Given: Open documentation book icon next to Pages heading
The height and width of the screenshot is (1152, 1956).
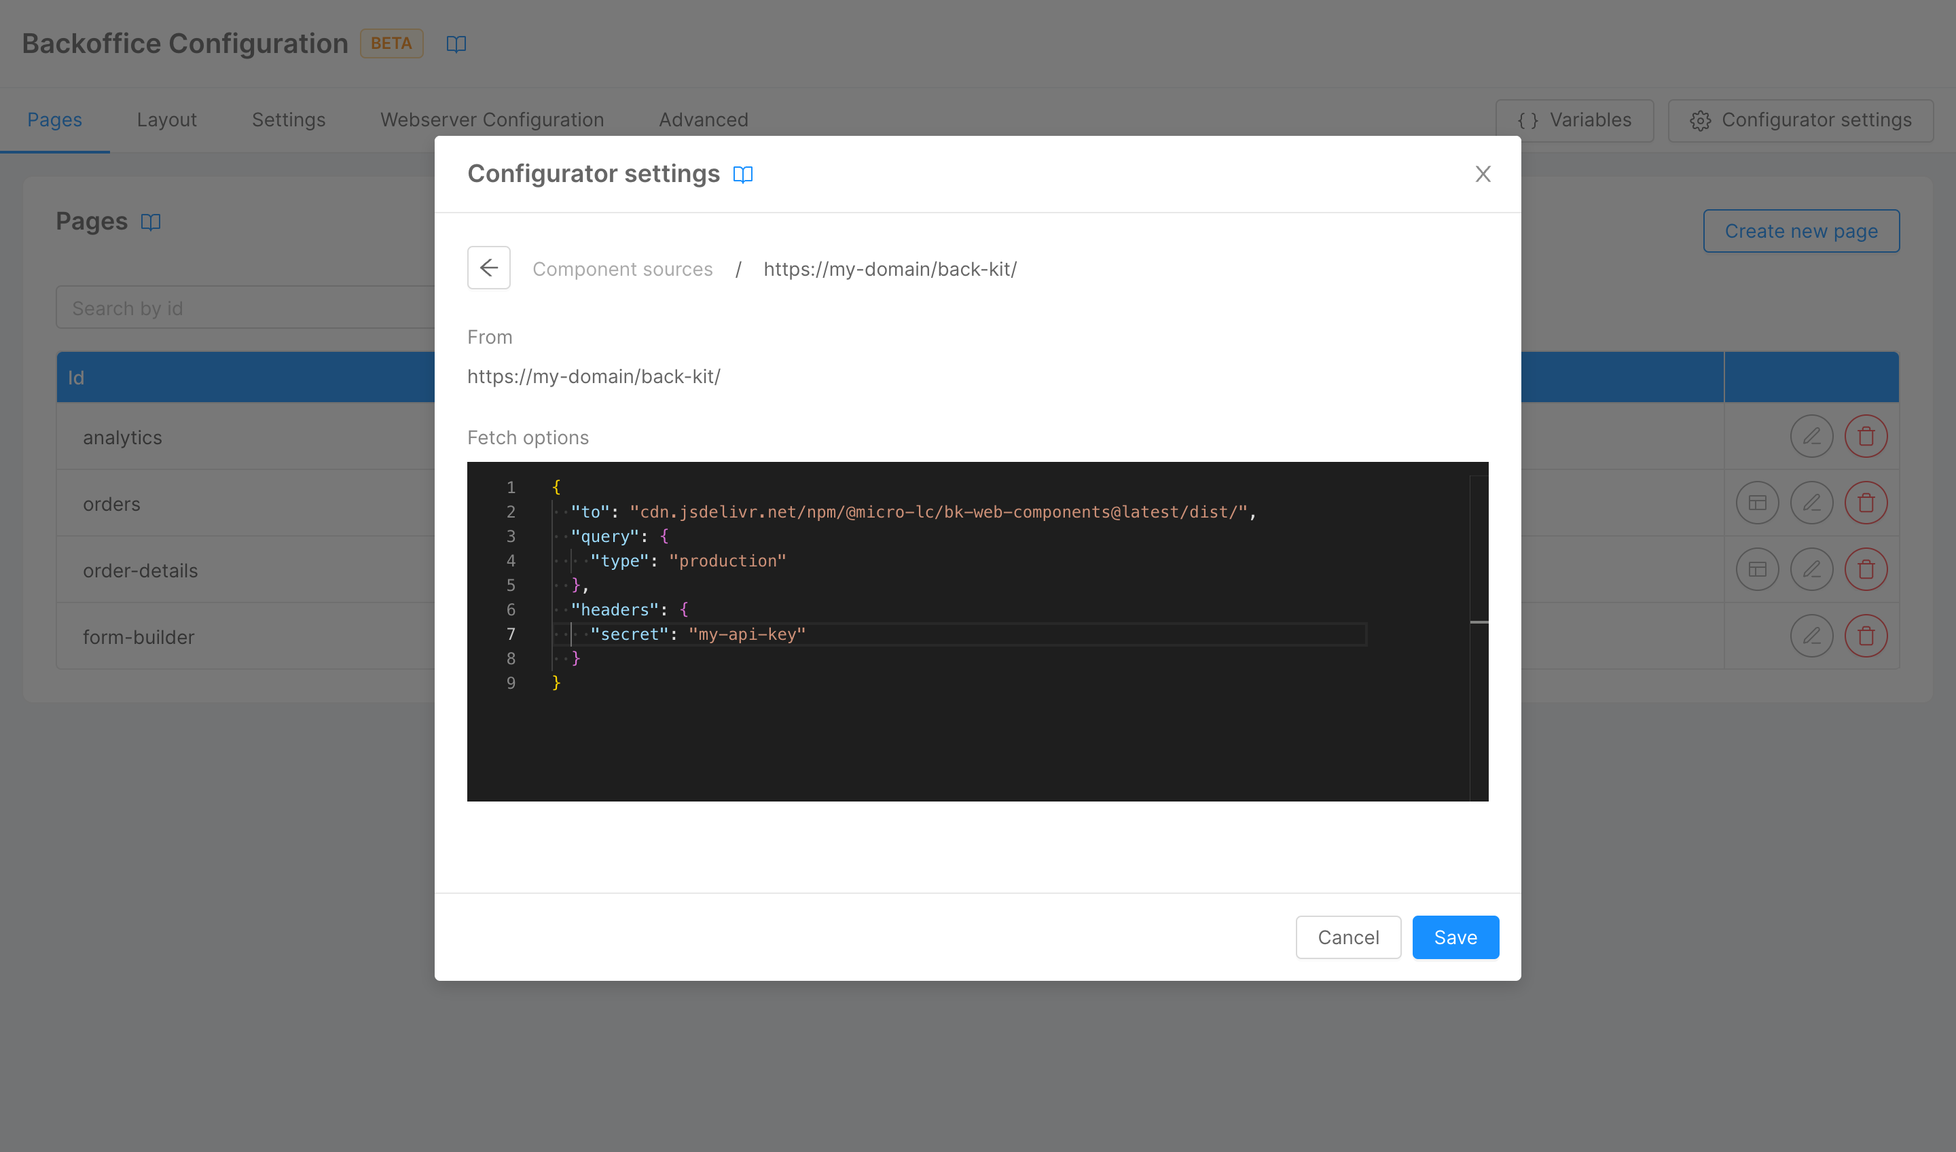Looking at the screenshot, I should [x=150, y=222].
